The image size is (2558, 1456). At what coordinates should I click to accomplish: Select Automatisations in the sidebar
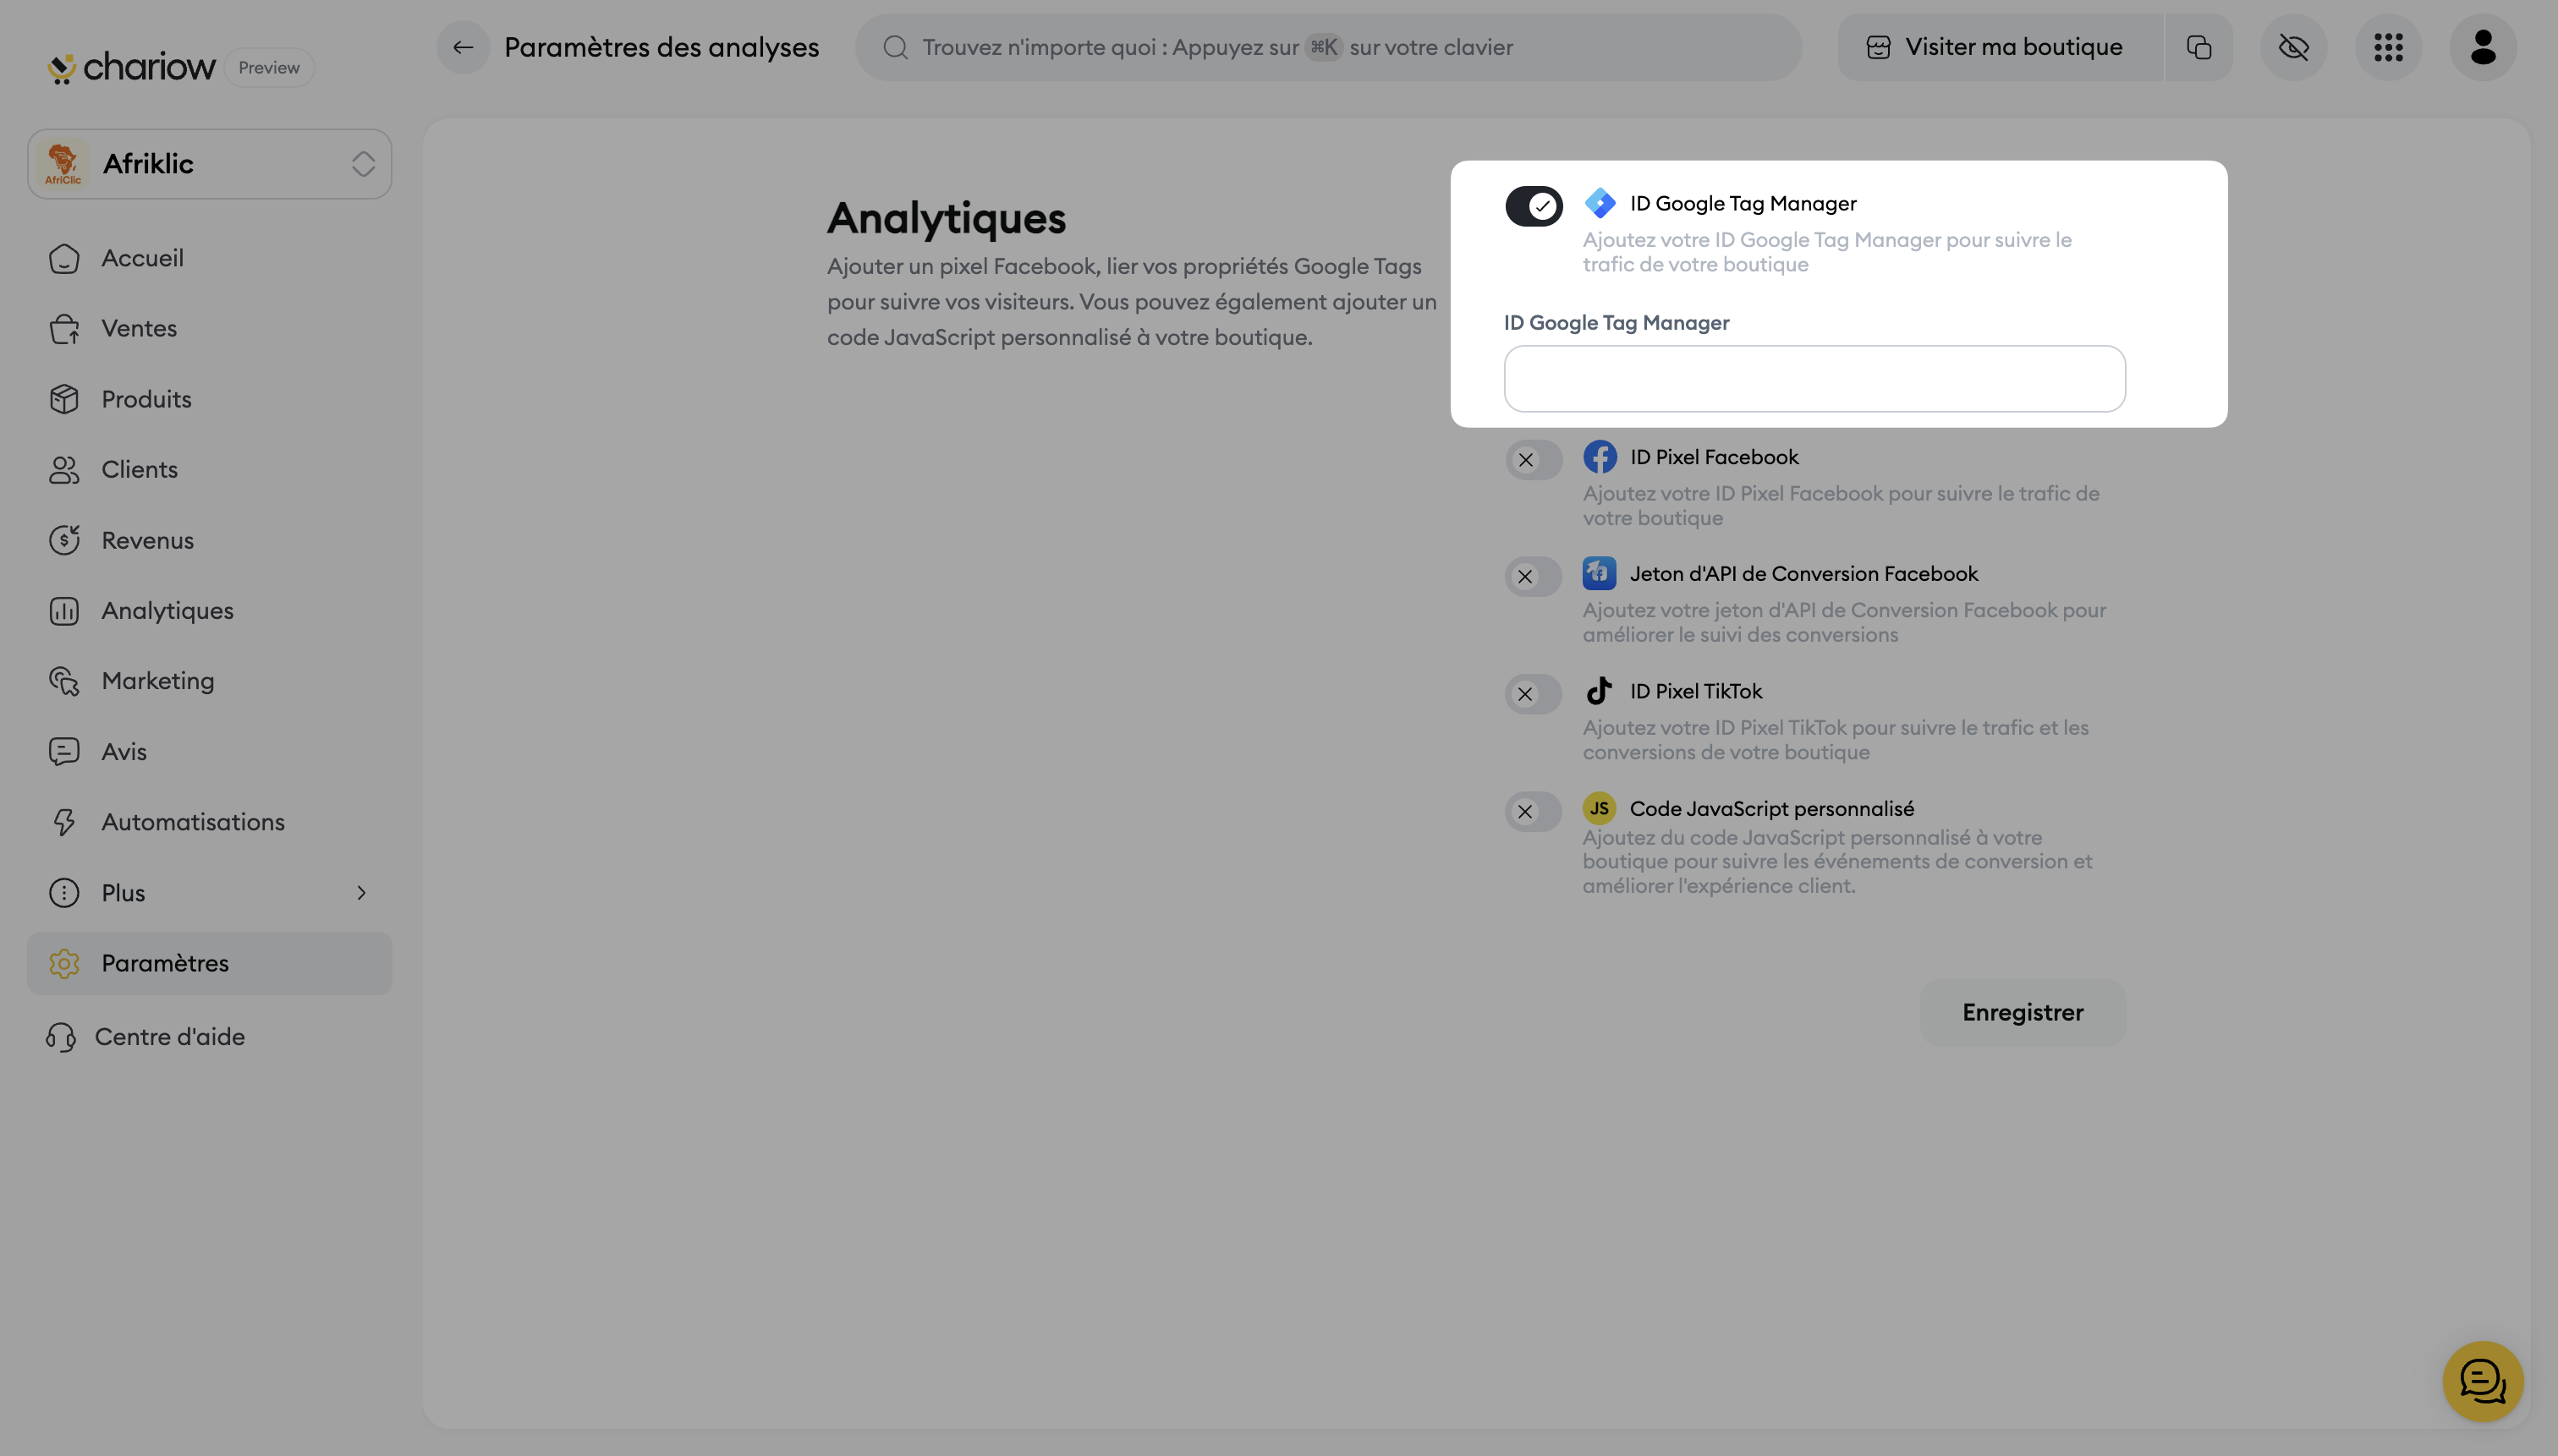point(192,822)
